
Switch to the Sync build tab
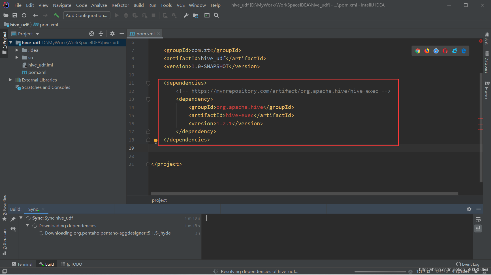(33, 209)
